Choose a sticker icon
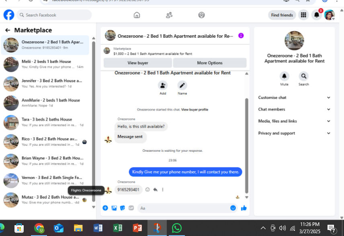Viewport: 344px width, 236px height. click(x=123, y=208)
